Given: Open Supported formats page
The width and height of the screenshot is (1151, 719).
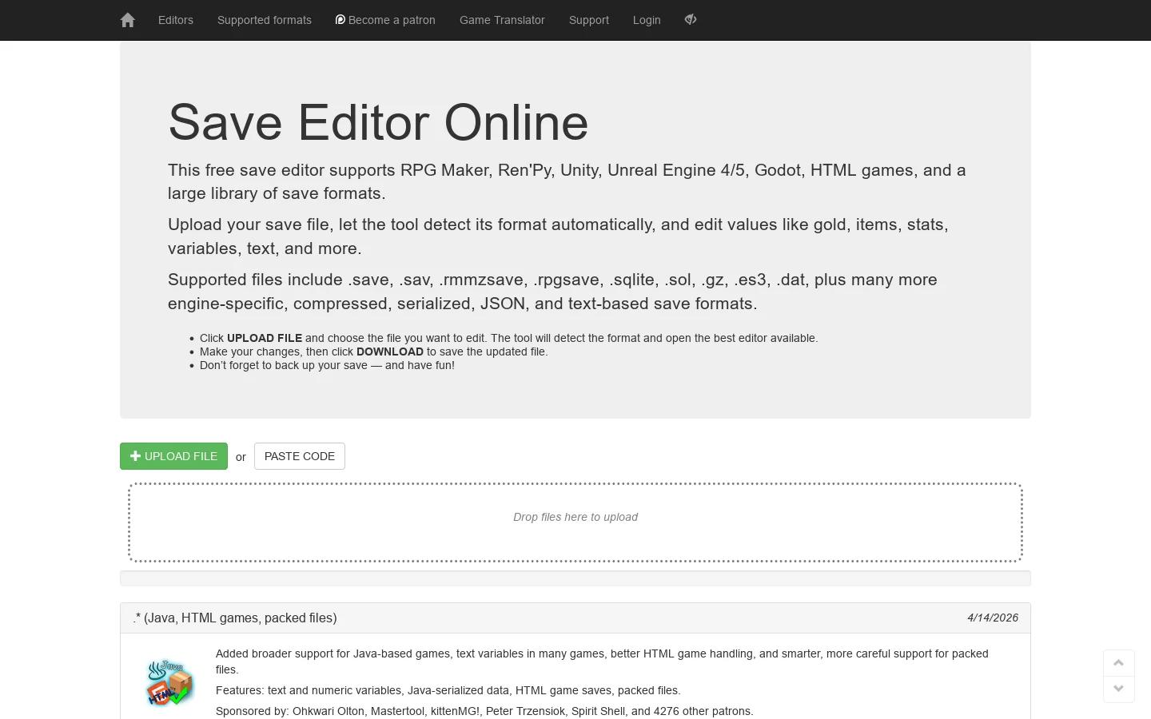Looking at the screenshot, I should (x=265, y=20).
